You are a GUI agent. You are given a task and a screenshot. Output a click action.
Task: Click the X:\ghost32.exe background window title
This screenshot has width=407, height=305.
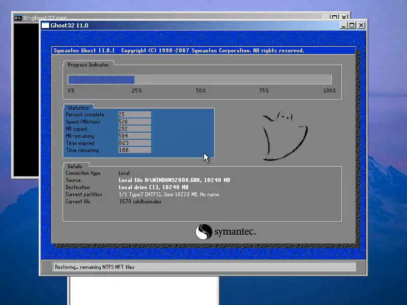[x=45, y=18]
